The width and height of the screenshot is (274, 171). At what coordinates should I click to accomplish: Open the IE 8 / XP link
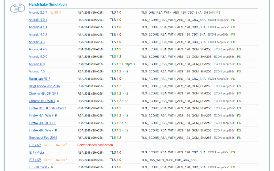tap(35, 160)
